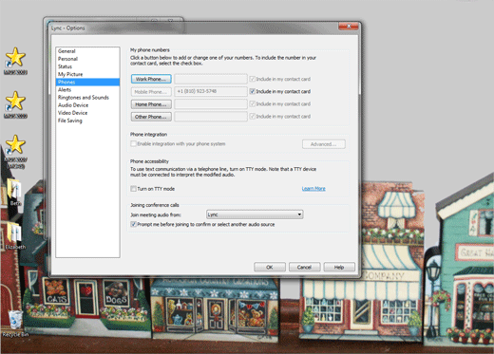Click the Home Phone... button
This screenshot has width=494, height=354.
pyautogui.click(x=151, y=104)
